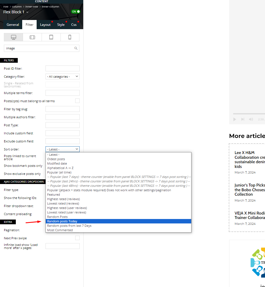Click the Post Type input field

point(62,125)
